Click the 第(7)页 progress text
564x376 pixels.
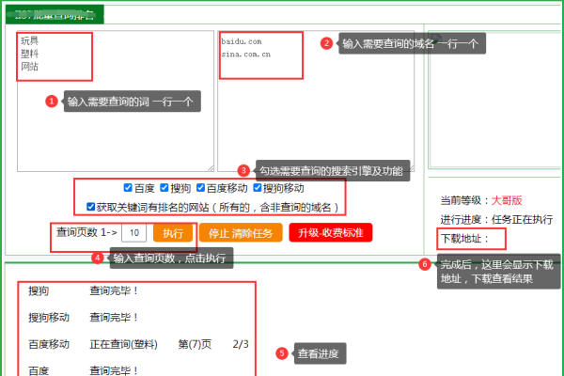[195, 344]
